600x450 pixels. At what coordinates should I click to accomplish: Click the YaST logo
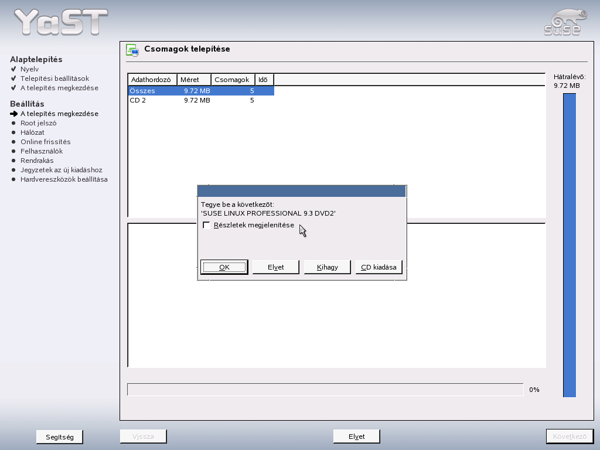pos(61,22)
